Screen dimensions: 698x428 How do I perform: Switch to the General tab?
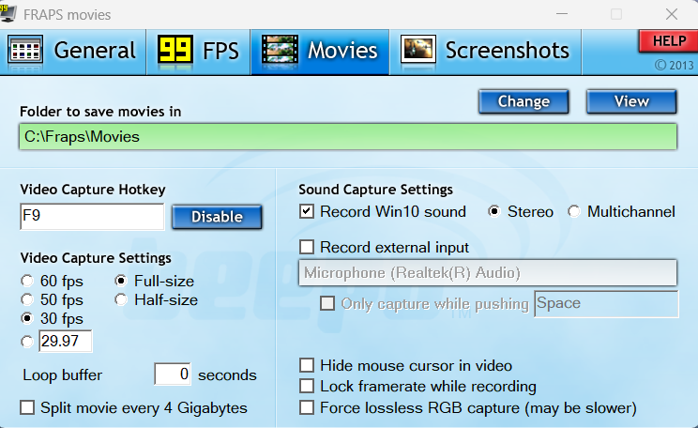click(73, 52)
